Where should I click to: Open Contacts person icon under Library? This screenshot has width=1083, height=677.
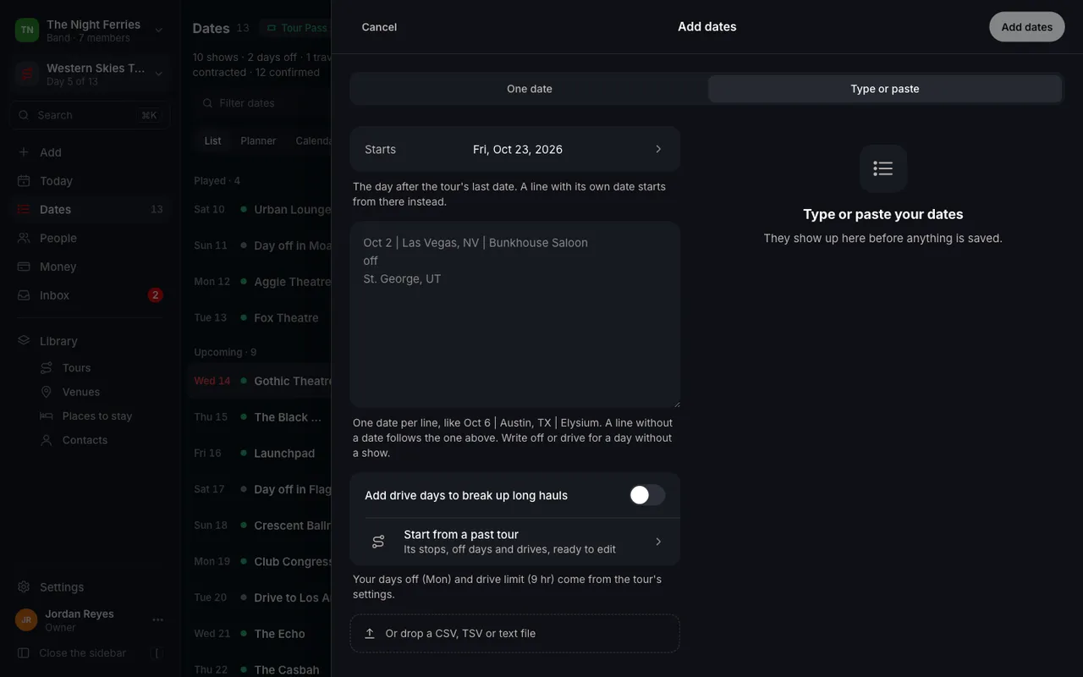[47, 440]
